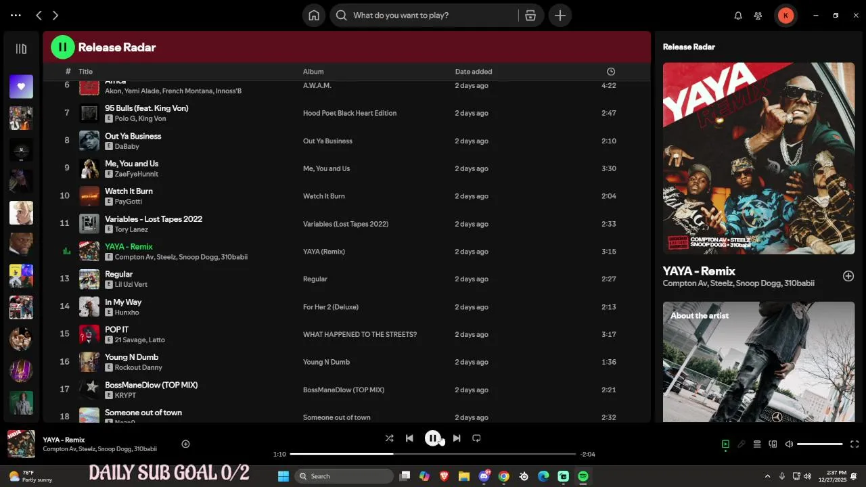Adjust the volume slider
Image resolution: width=866 pixels, height=487 pixels.
(x=820, y=444)
